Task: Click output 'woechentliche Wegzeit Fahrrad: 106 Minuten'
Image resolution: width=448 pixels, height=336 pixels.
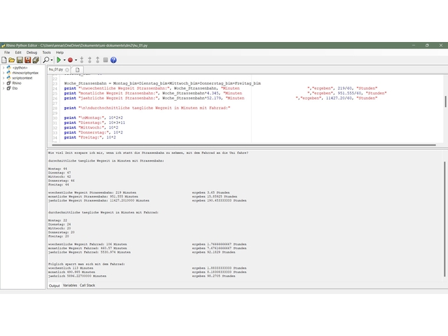Action: 87,244
